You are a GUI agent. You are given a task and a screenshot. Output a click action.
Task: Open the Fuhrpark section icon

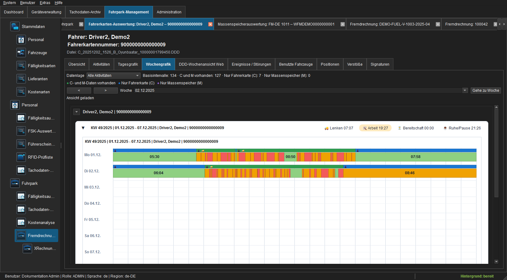(x=15, y=183)
